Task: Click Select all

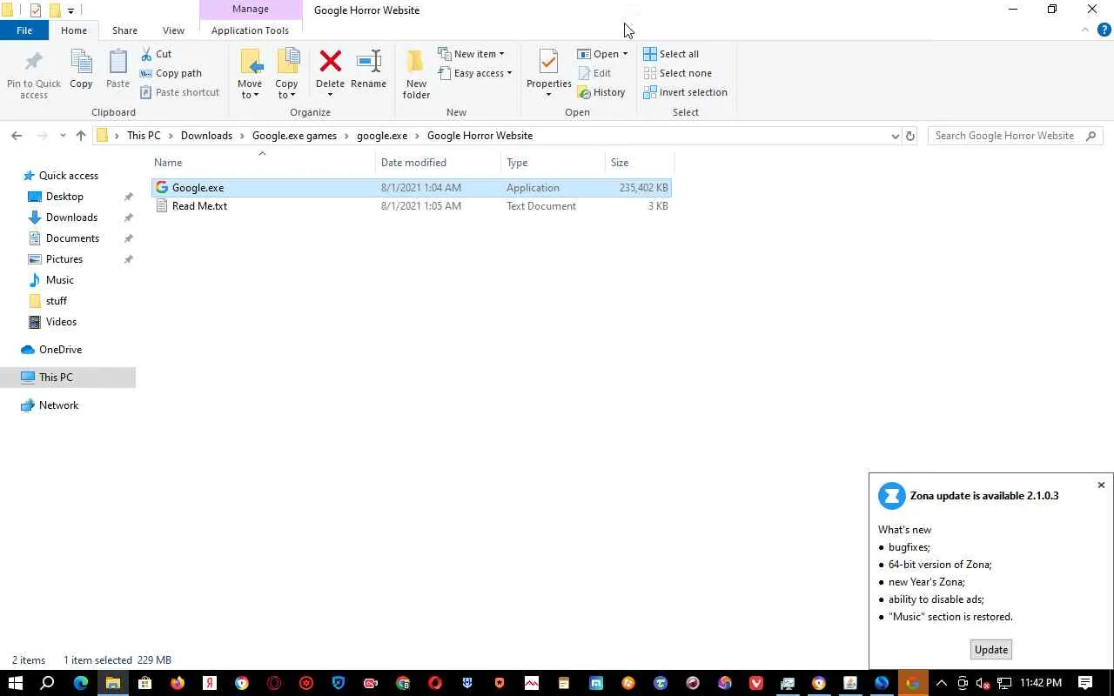Action: coord(671,54)
